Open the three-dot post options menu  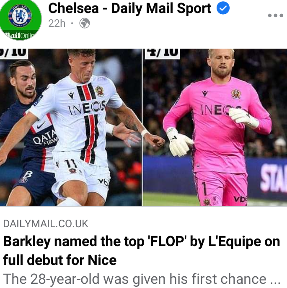(x=275, y=16)
